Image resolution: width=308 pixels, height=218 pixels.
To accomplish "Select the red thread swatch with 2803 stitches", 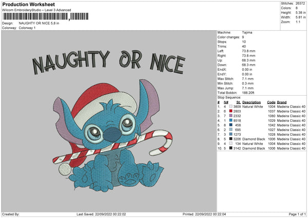I will 231,111.
